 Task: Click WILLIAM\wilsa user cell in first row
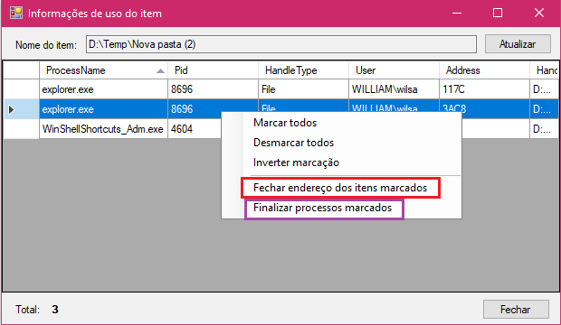click(394, 89)
